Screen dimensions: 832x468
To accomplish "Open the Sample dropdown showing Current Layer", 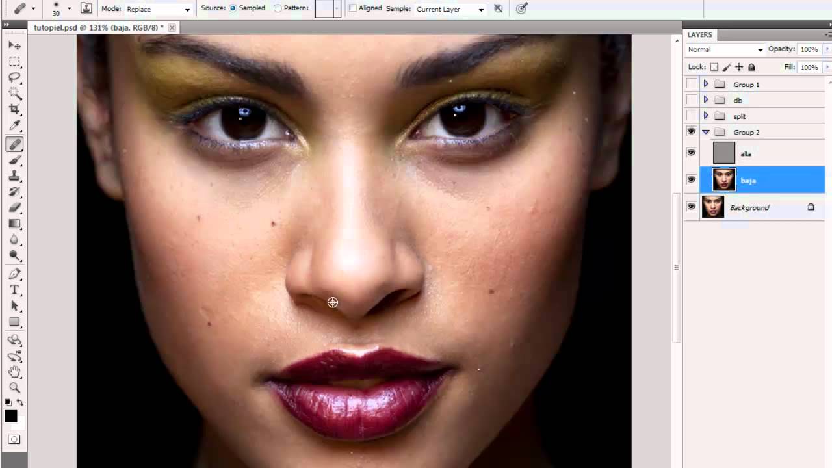I will pyautogui.click(x=450, y=9).
